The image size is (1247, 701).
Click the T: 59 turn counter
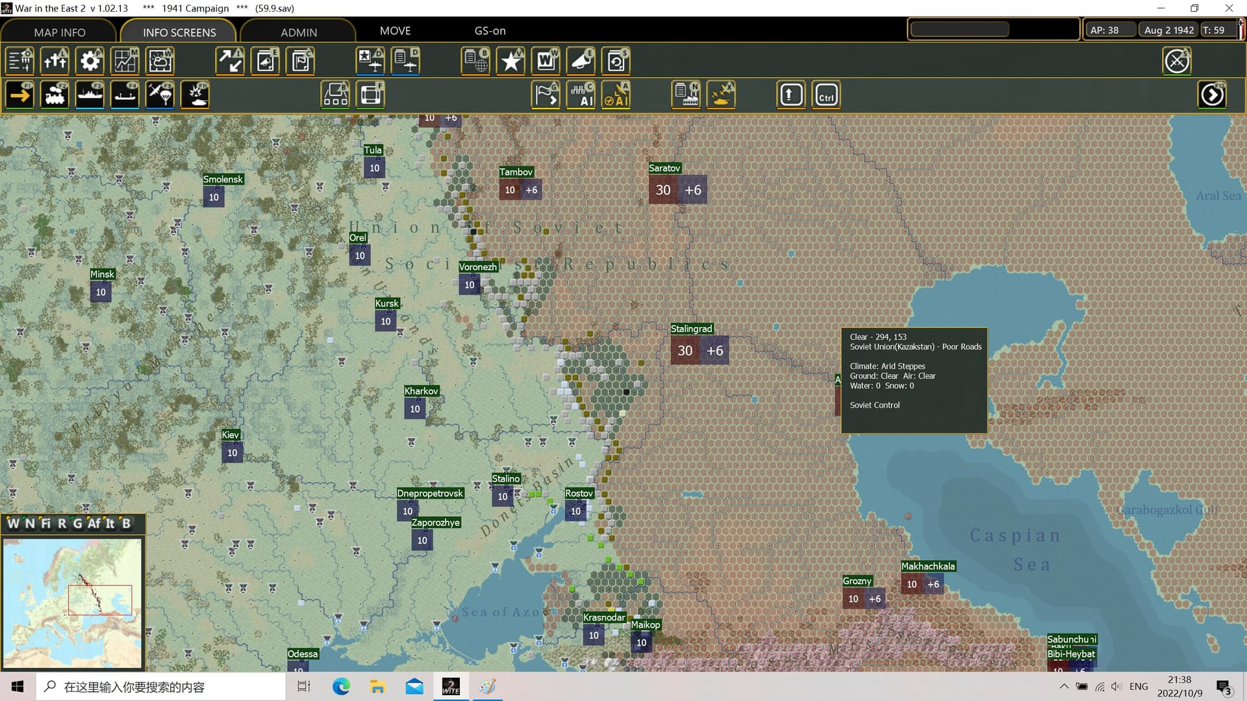pyautogui.click(x=1218, y=30)
